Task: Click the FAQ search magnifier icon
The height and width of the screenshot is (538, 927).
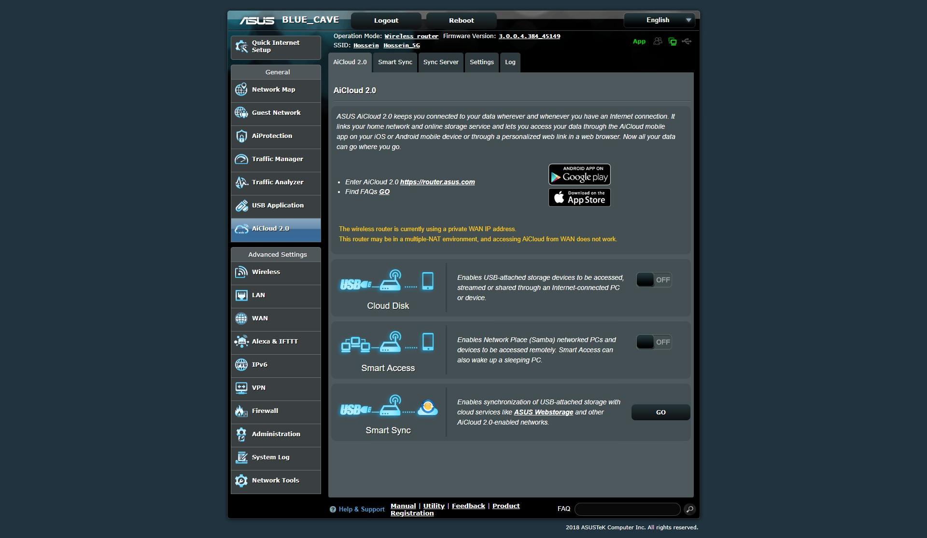Action: (x=689, y=509)
